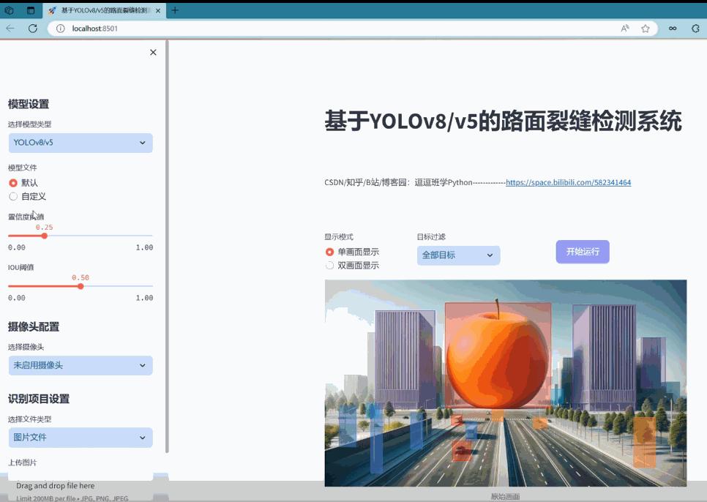The height and width of the screenshot is (502, 707).
Task: Click the Copilot icon in the toolbar
Action: pos(695,29)
